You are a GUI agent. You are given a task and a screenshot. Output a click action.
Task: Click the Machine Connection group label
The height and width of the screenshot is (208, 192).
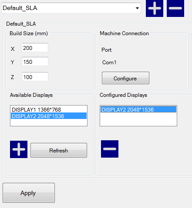124,33
